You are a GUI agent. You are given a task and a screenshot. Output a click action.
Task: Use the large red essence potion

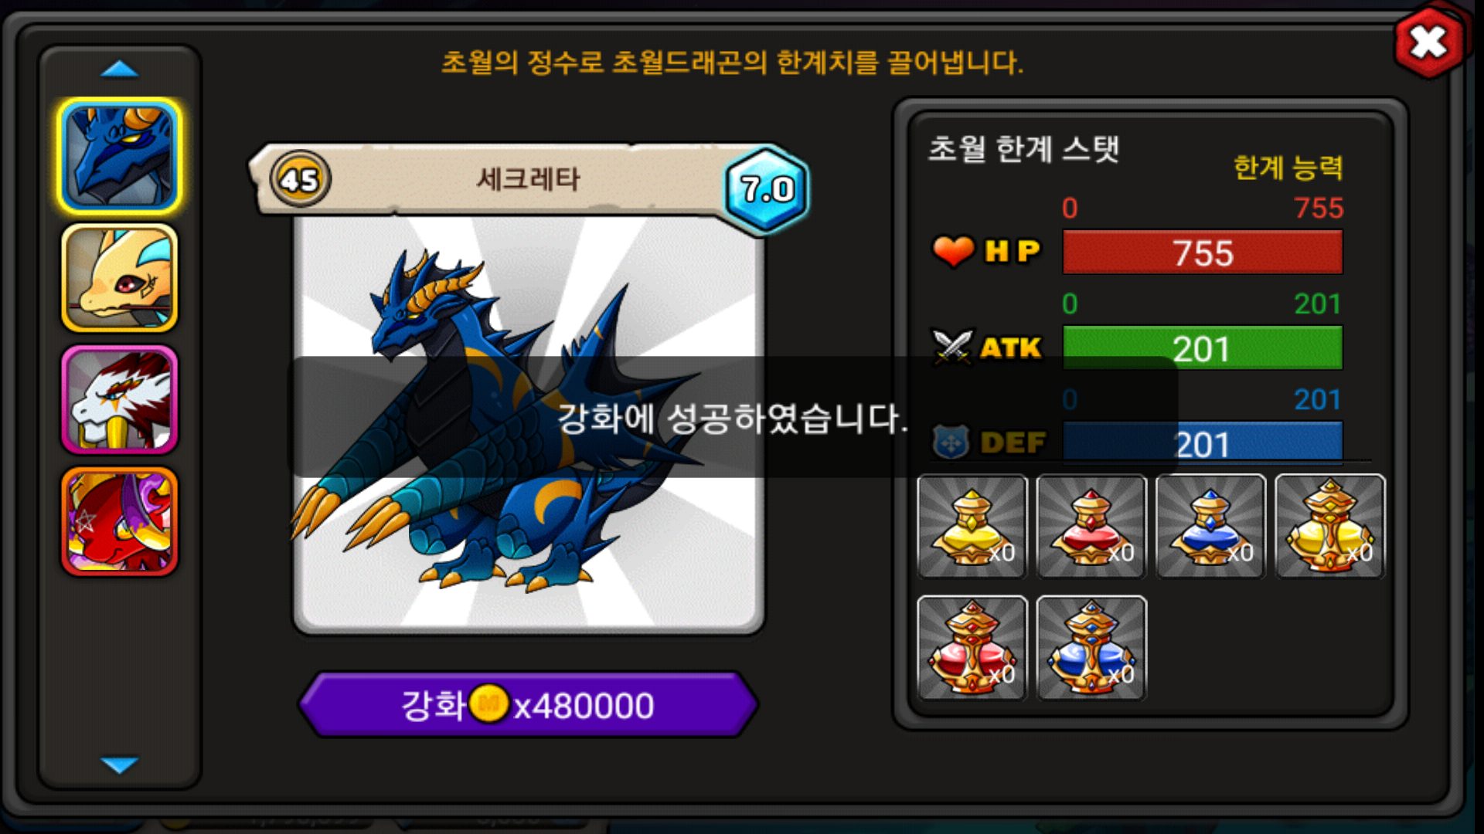972,648
